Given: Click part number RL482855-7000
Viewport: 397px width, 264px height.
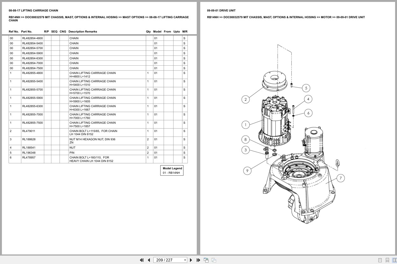Looking at the screenshot, I should point(32,114).
